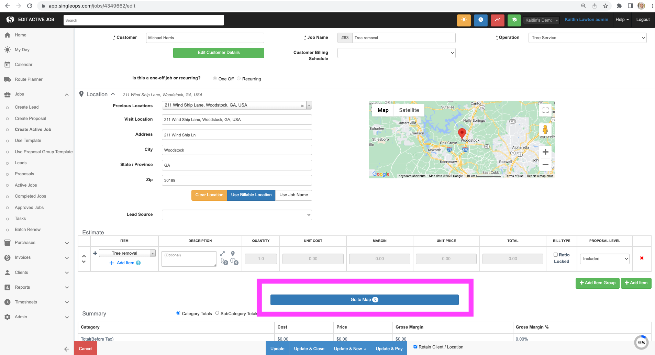Viewport: 655px width, 355px height.
Task: Click the Go to Map button
Action: pyautogui.click(x=364, y=300)
